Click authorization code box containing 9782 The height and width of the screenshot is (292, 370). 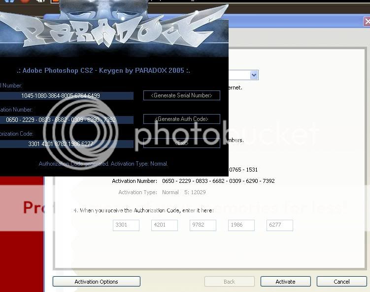203,225
